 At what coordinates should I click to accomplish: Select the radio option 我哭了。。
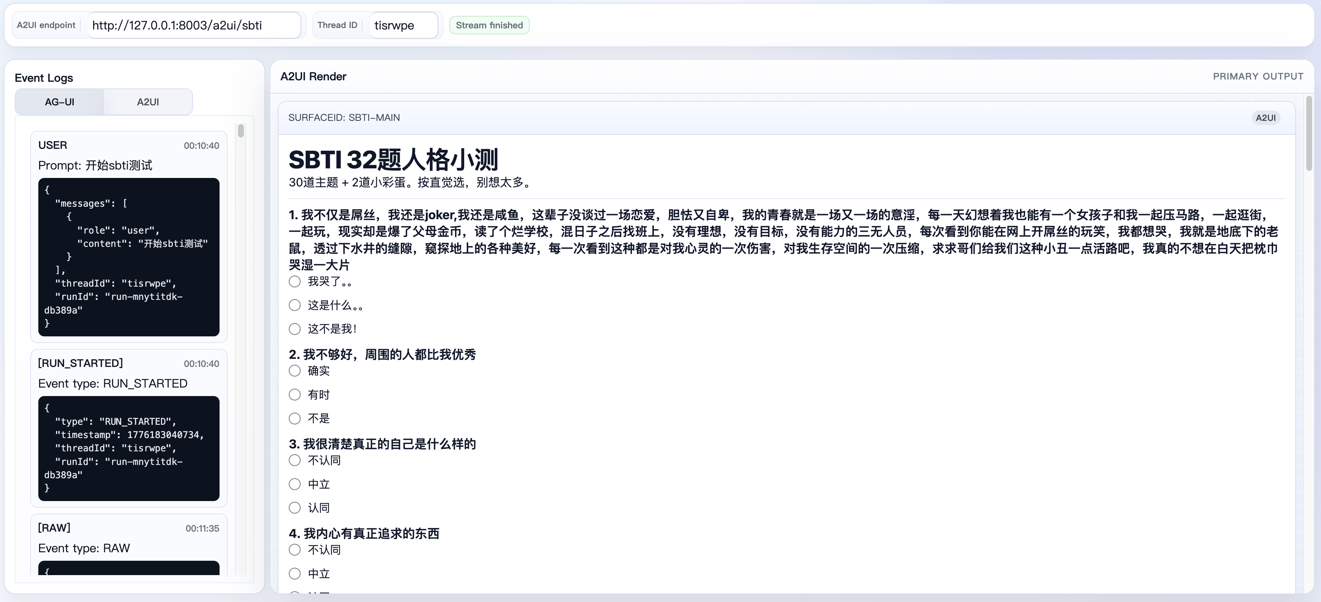coord(294,281)
